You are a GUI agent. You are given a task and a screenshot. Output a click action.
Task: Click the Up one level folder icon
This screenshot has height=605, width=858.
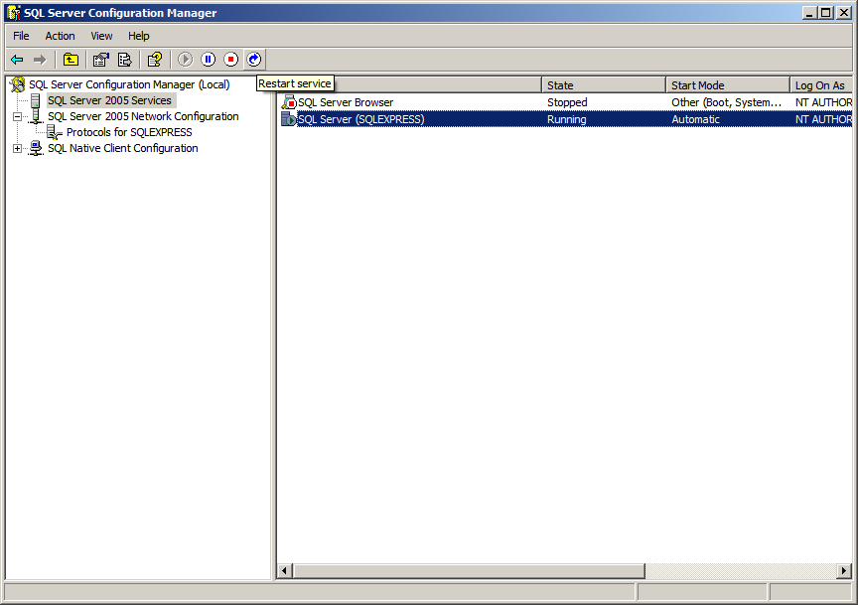tap(71, 60)
